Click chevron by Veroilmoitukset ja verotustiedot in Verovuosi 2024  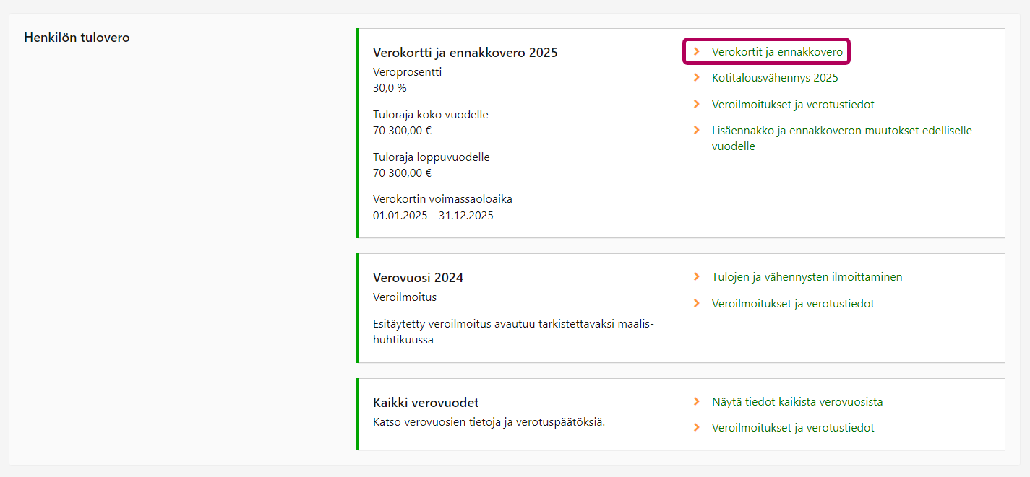(x=697, y=304)
